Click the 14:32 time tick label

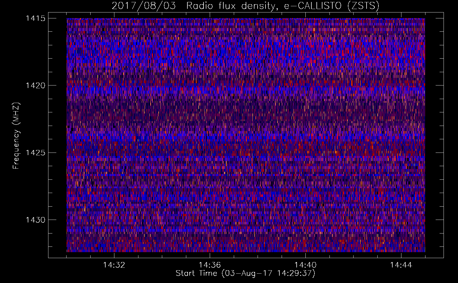click(x=114, y=265)
